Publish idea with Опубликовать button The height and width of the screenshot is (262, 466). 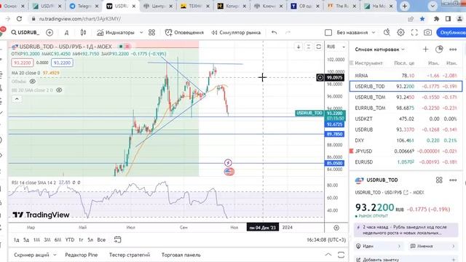click(x=451, y=32)
